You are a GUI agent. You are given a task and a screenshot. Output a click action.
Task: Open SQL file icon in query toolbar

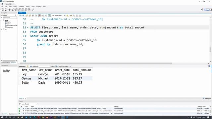coord(21,16)
